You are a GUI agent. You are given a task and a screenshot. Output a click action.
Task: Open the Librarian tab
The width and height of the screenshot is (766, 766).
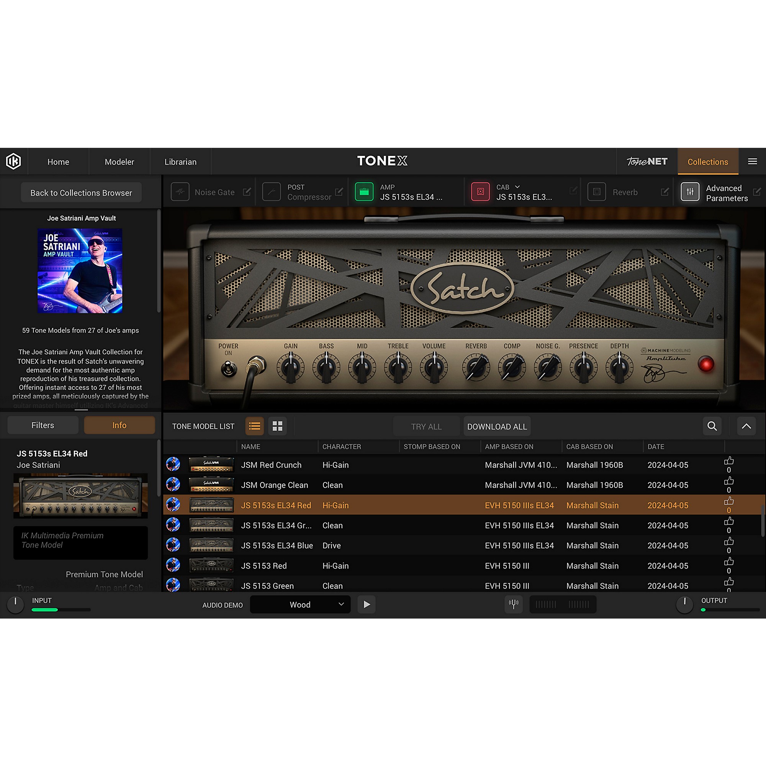coord(180,162)
